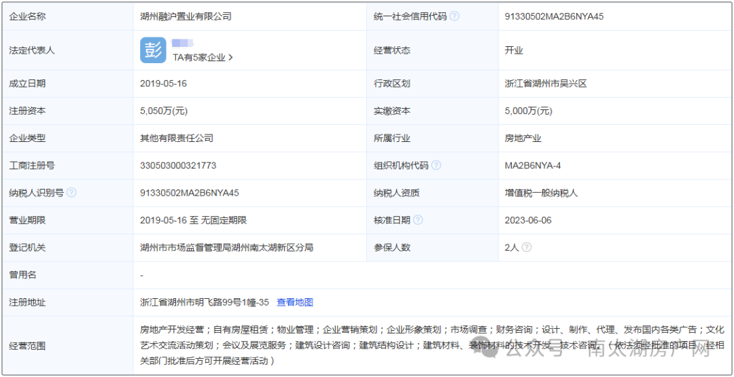
Task: Click the 工商注册号 label cell
Action: pos(68,165)
